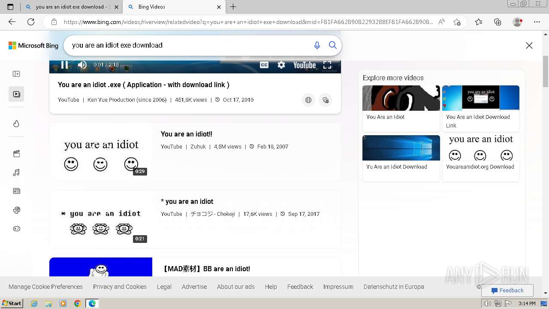This screenshot has height=309, width=549.
Task: Open 'You Are an Idiot Download Link' card
Action: coord(481,109)
